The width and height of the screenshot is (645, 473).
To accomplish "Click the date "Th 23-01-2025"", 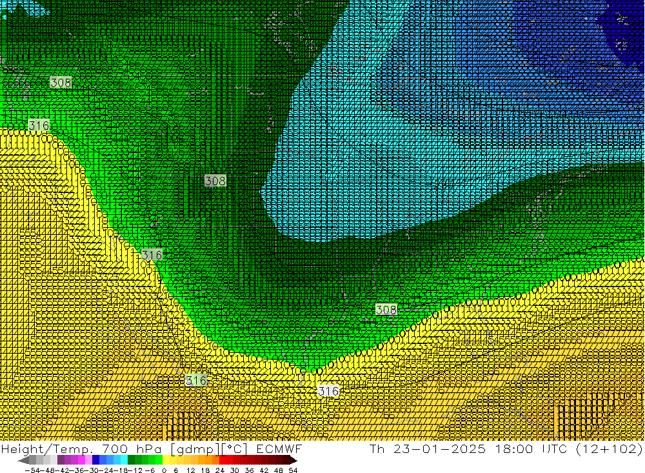I will click(x=428, y=448).
